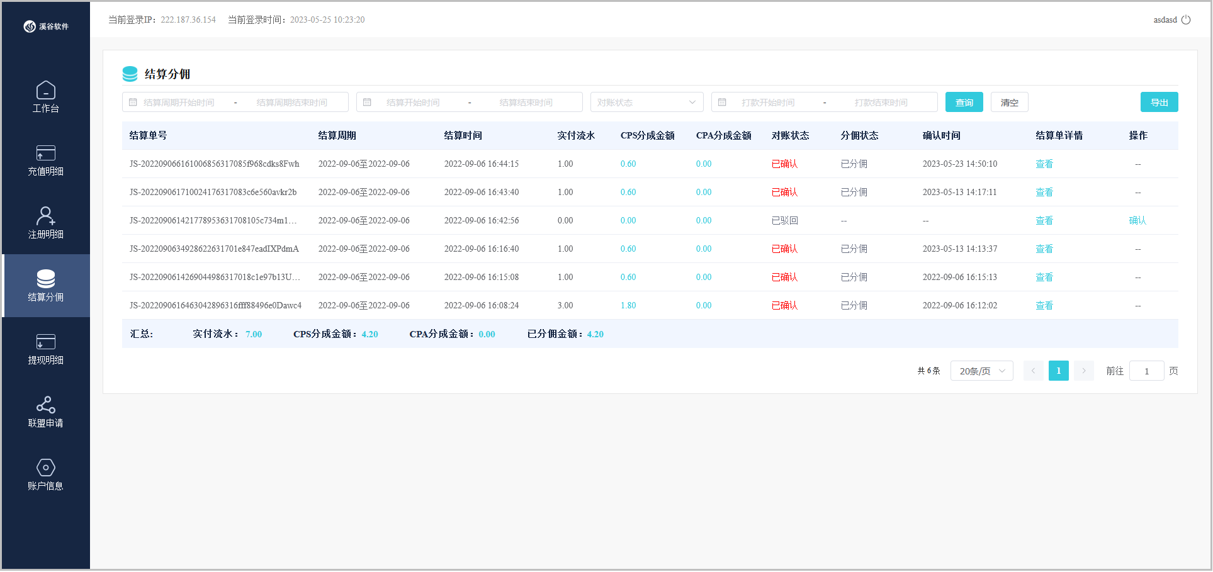Viewport: 1213px width, 572px height.
Task: Click 查看 for the 已驳回 order
Action: coord(1044,220)
